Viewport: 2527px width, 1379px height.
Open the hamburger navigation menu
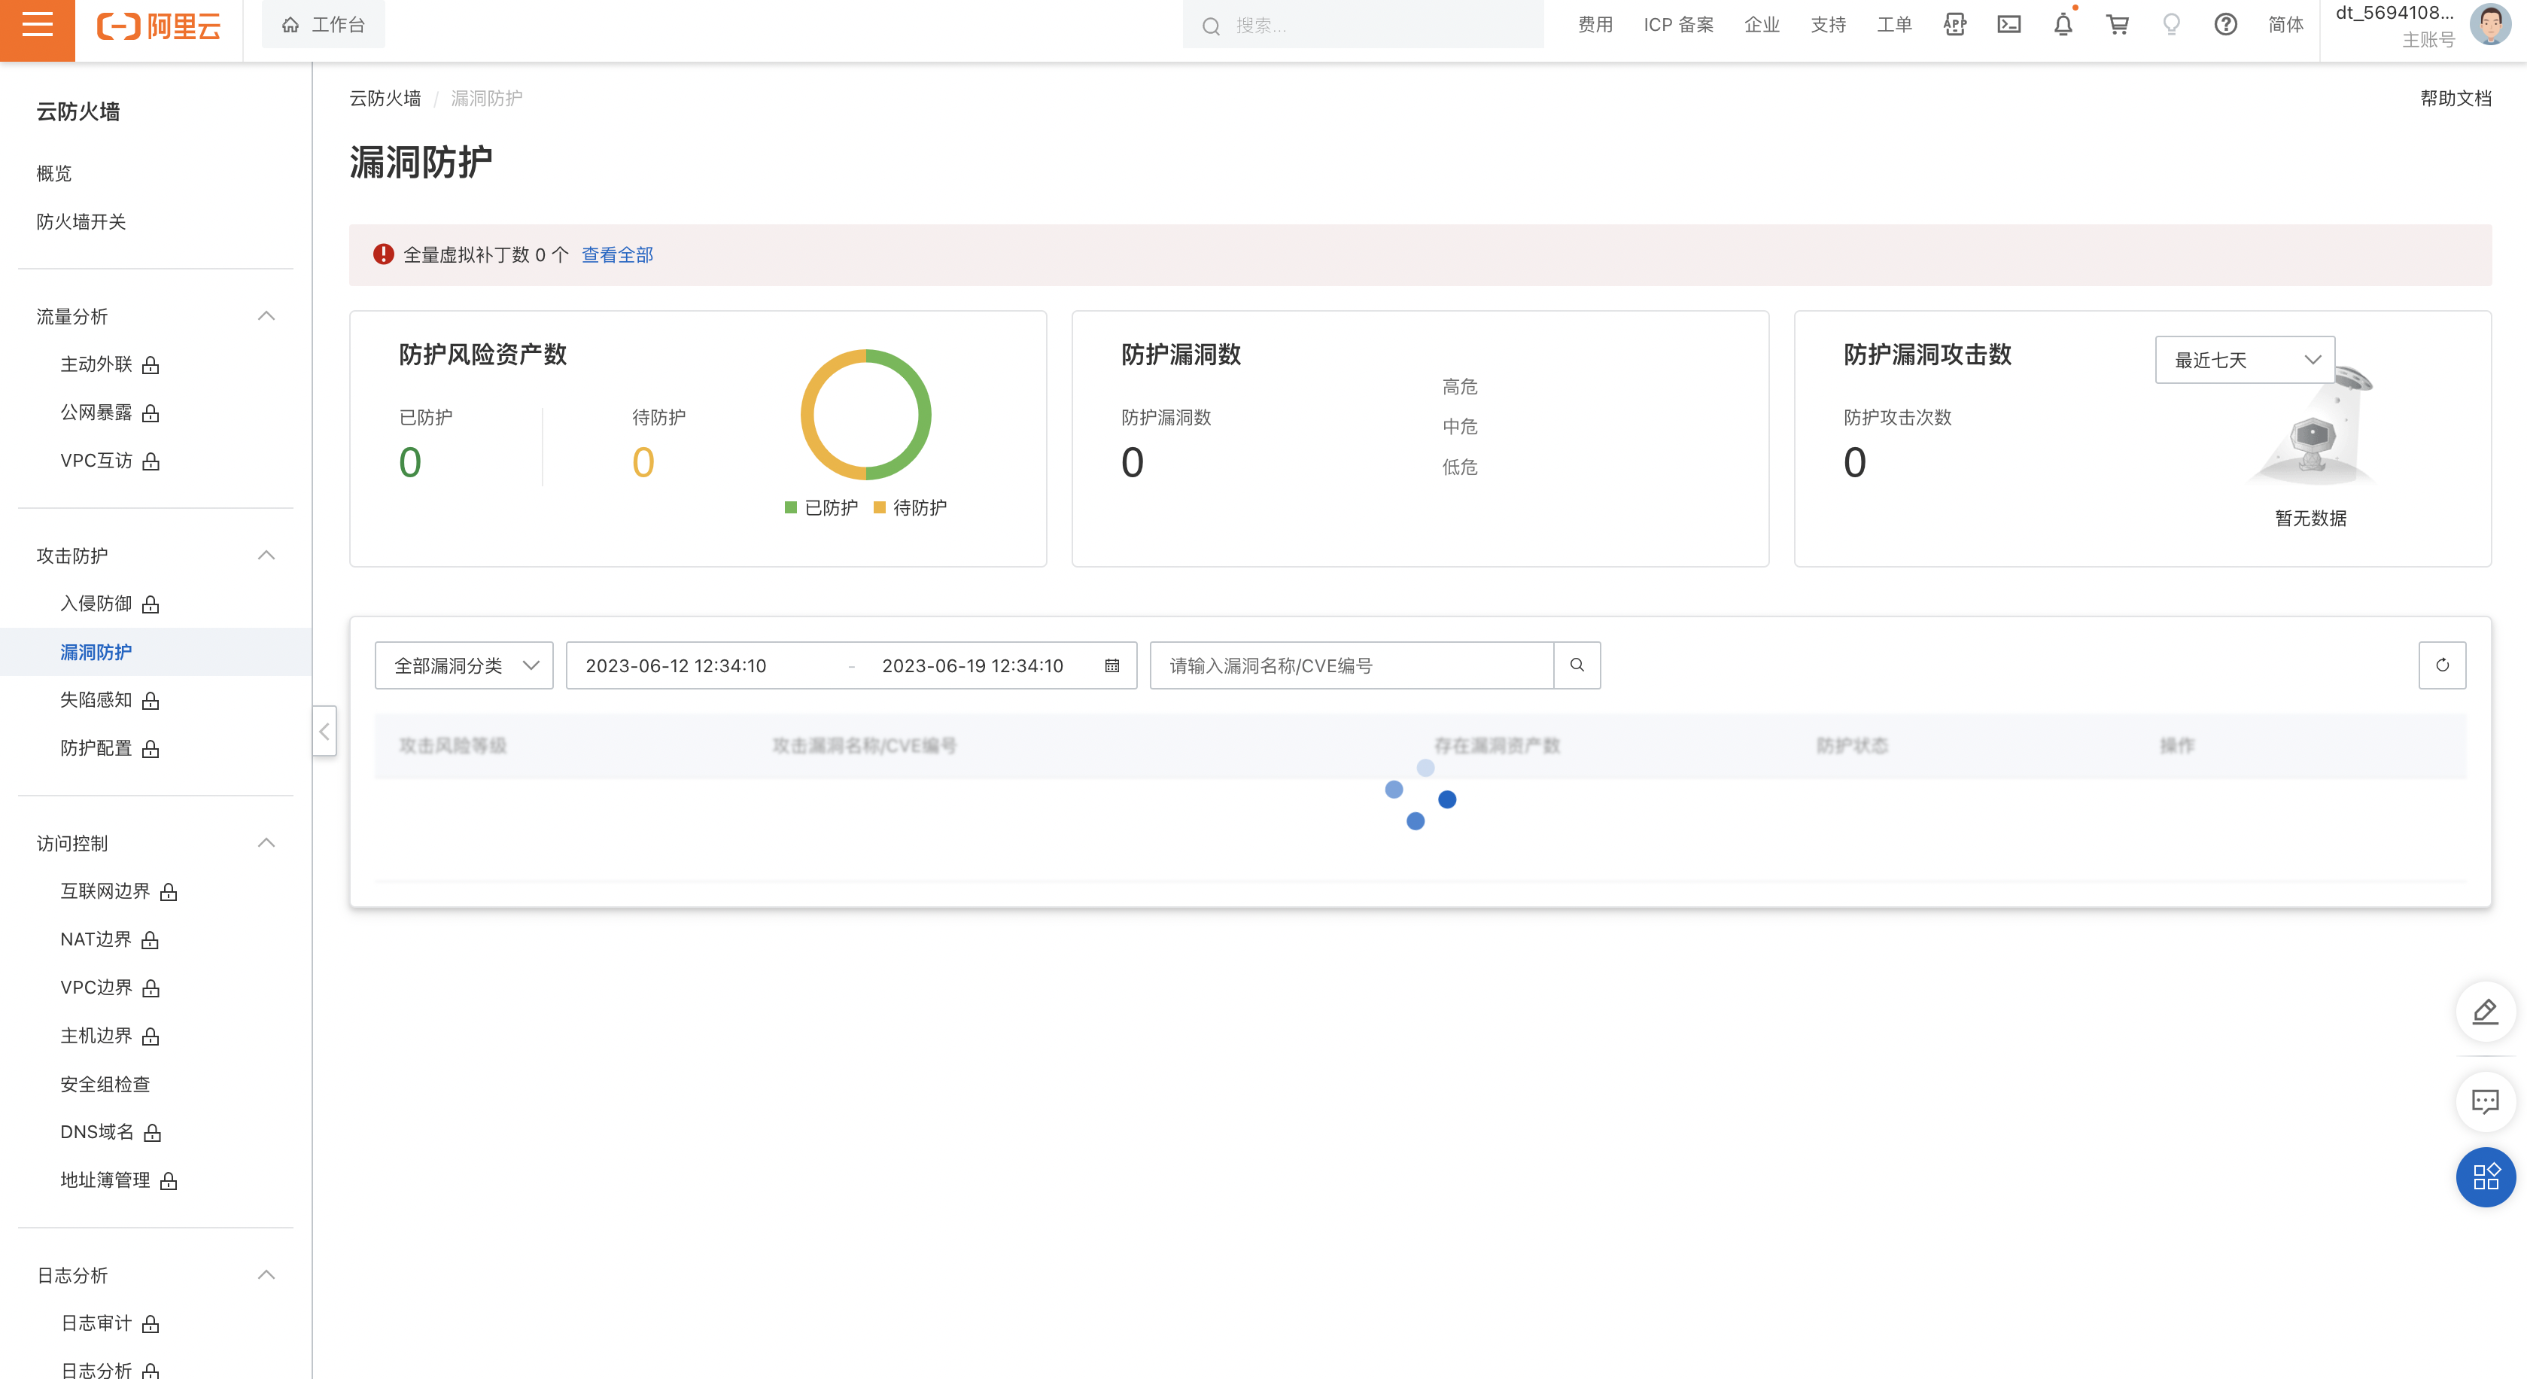[38, 26]
